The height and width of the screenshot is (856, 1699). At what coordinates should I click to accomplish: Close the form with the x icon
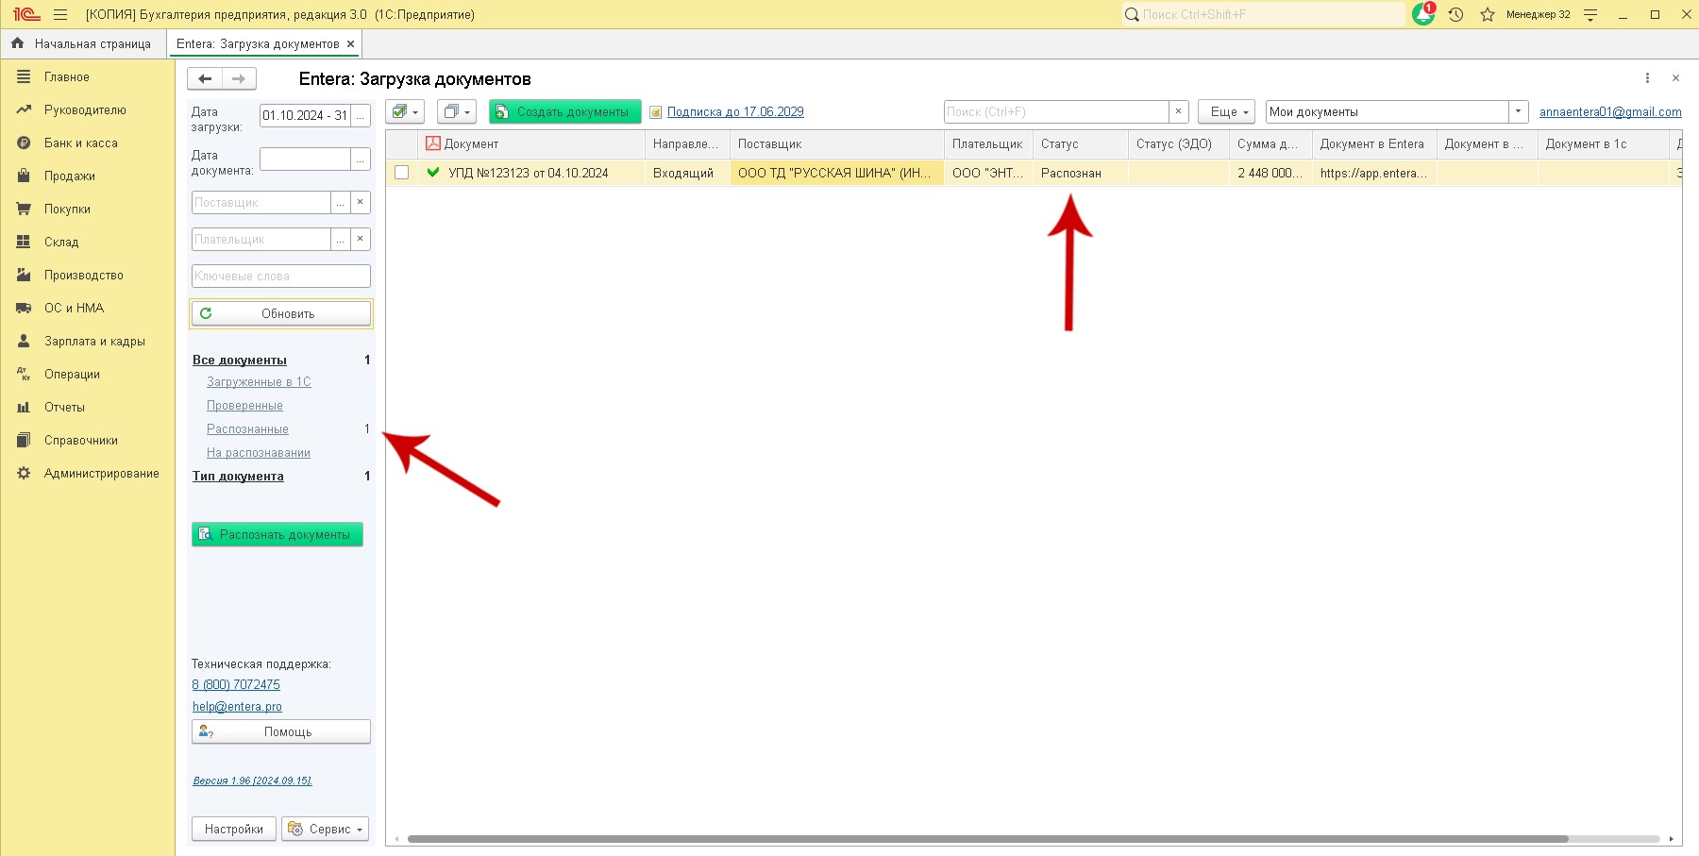(x=1675, y=78)
